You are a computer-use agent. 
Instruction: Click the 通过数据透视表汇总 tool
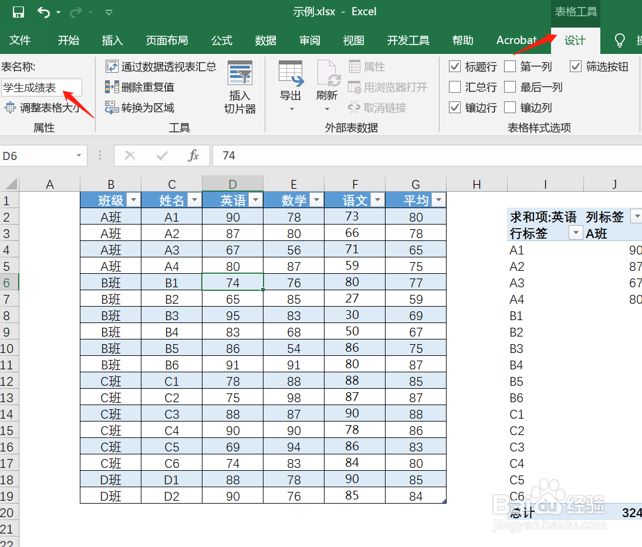[163, 66]
